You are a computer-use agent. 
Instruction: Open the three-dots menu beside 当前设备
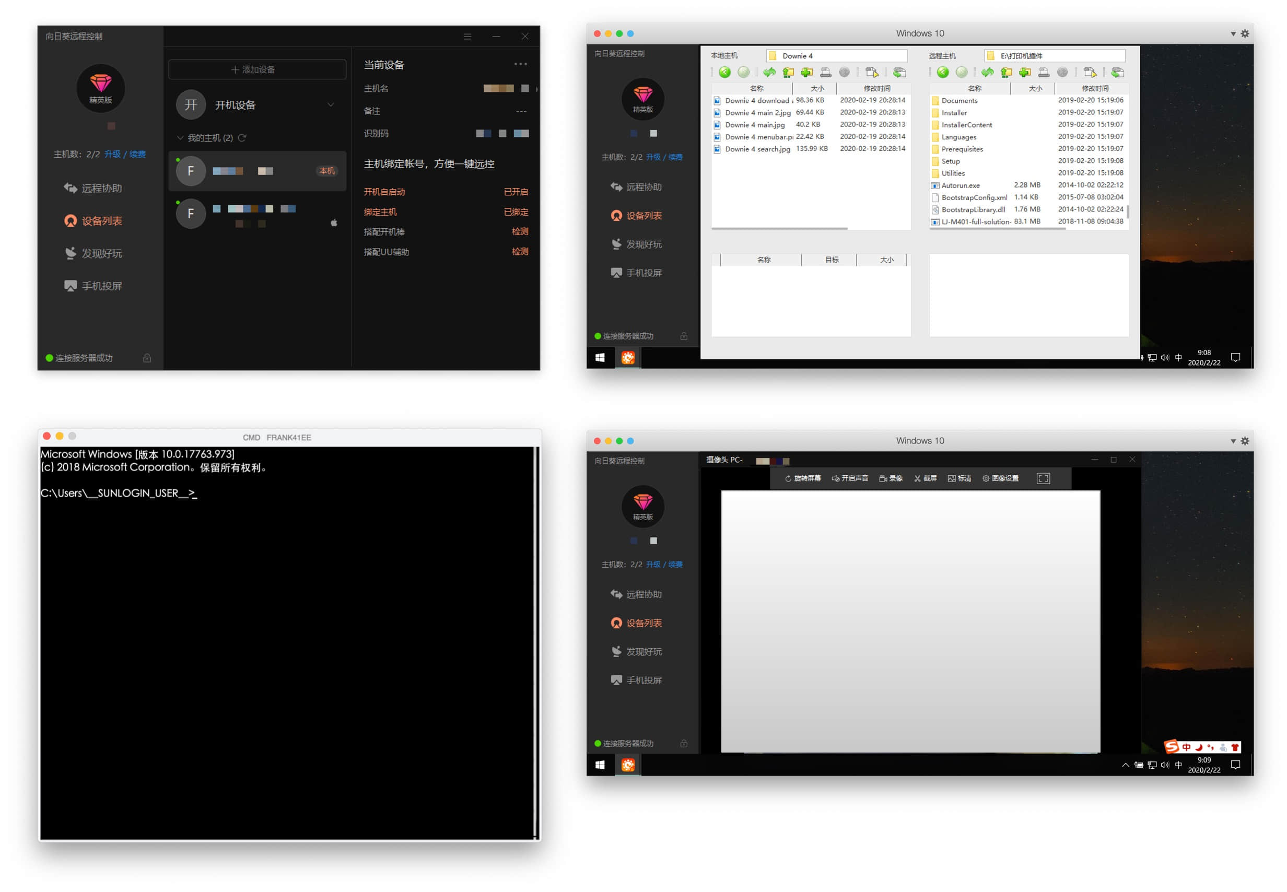520,64
